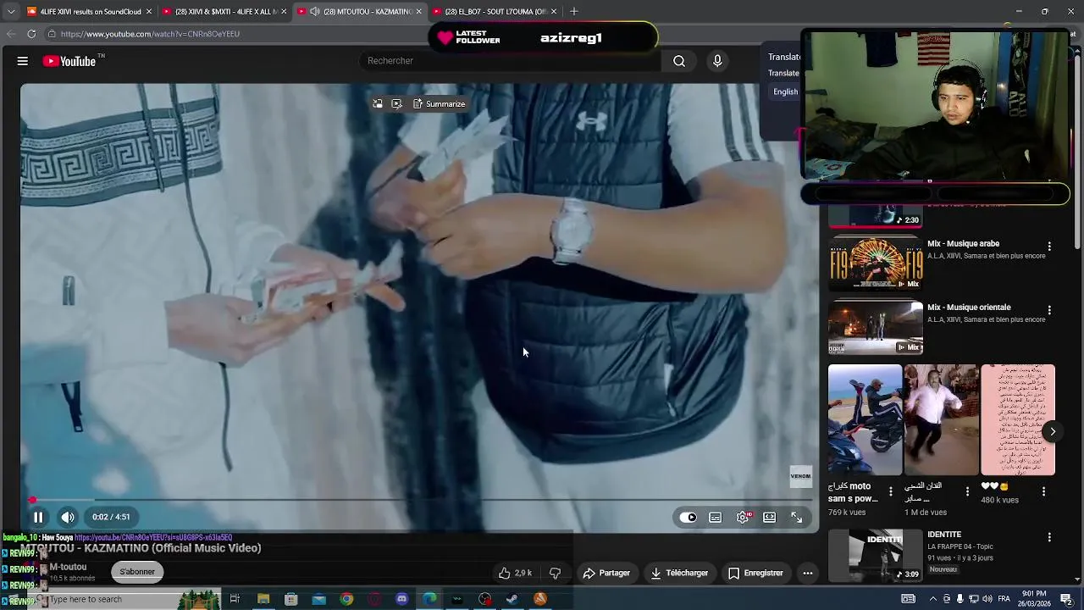
Task: Switch to XIIVI & $MXTI browser tab
Action: click(224, 11)
